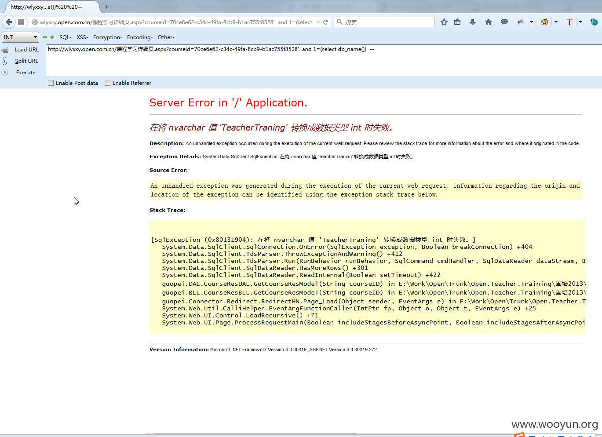Go back with the browser back arrow
Image resolution: width=602 pixels, height=437 pixels.
coord(9,22)
